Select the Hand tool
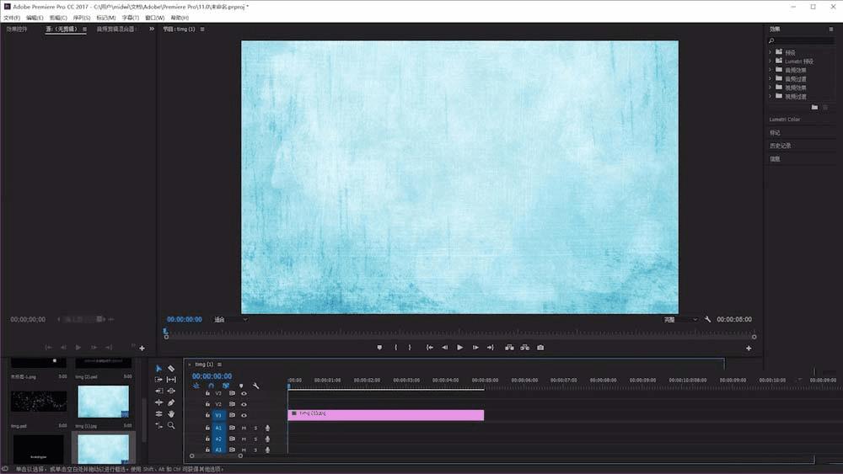The width and height of the screenshot is (843, 474). [x=171, y=413]
